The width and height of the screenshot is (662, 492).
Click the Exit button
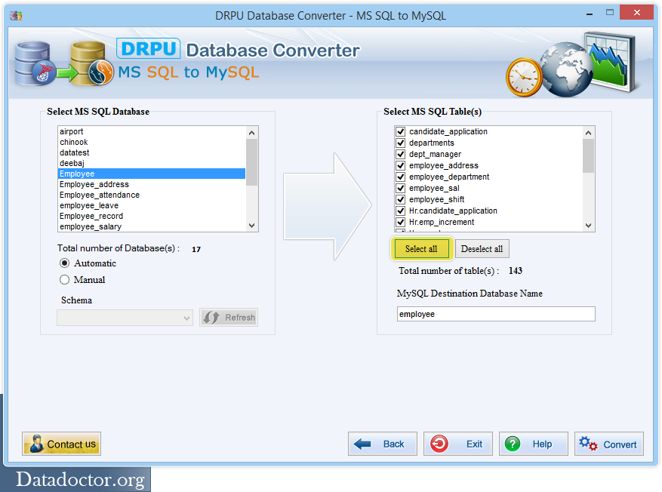pyautogui.click(x=458, y=444)
